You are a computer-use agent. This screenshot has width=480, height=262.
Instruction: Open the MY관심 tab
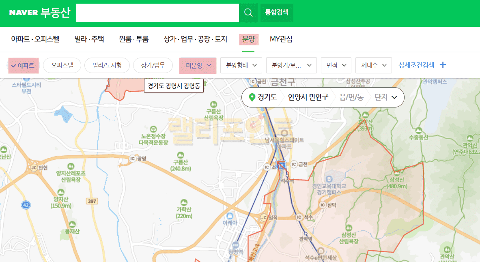point(281,39)
